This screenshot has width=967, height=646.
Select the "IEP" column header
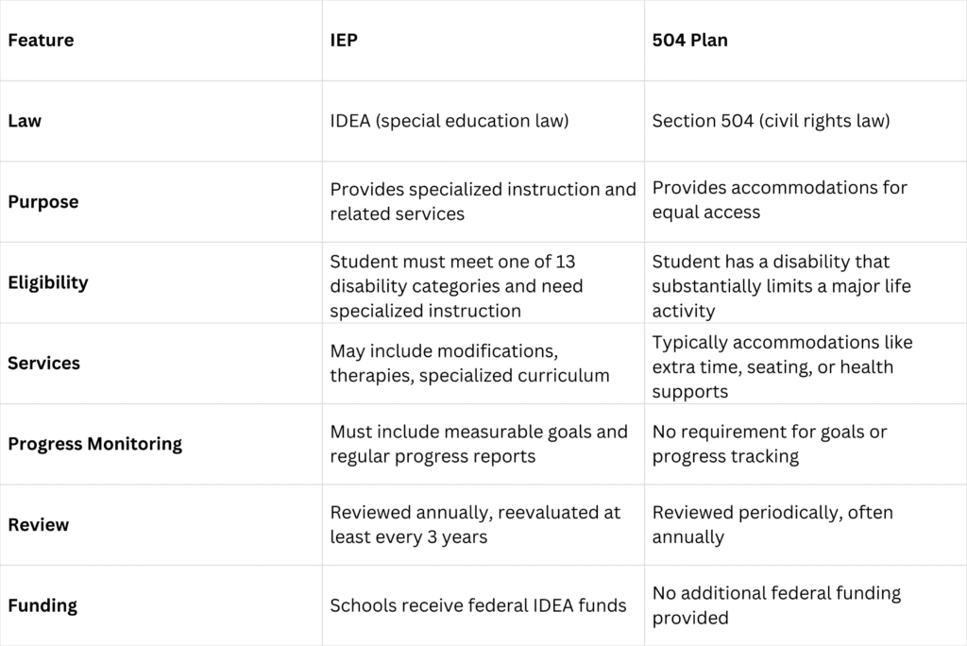click(344, 41)
